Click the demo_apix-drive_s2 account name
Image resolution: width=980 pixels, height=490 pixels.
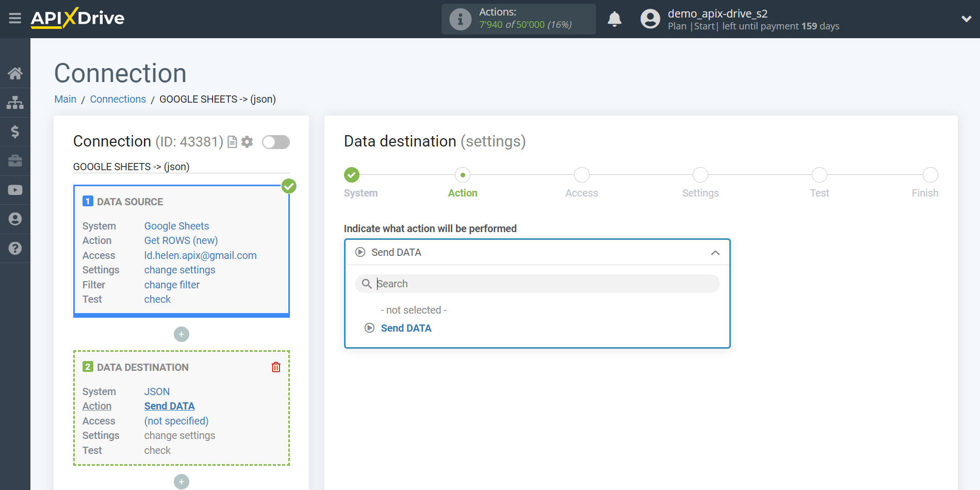[717, 13]
